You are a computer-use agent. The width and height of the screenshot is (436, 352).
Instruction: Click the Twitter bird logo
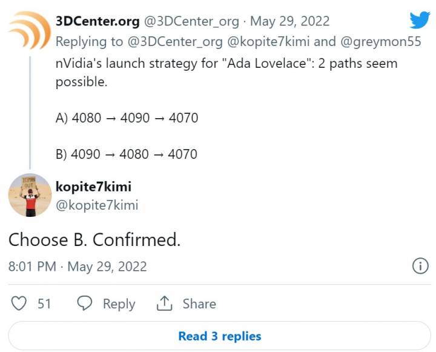[419, 20]
